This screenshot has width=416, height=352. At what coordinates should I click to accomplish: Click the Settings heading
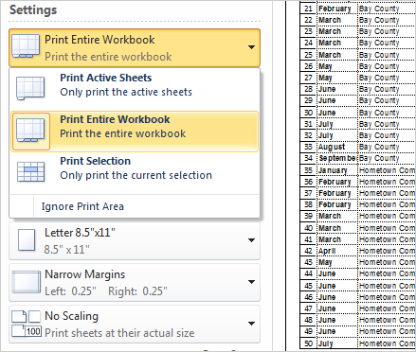click(33, 9)
